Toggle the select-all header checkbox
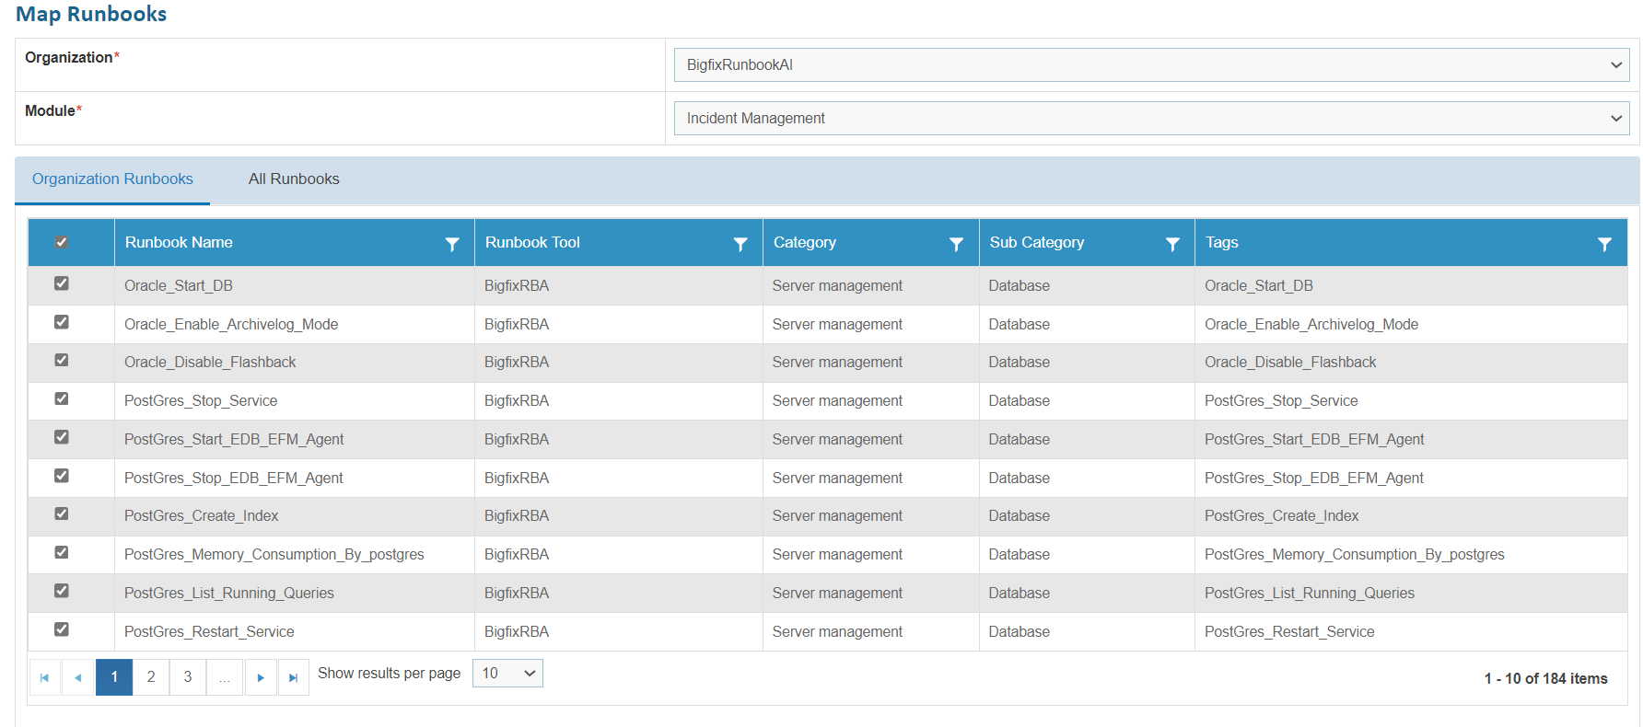The height and width of the screenshot is (727, 1643). (62, 242)
